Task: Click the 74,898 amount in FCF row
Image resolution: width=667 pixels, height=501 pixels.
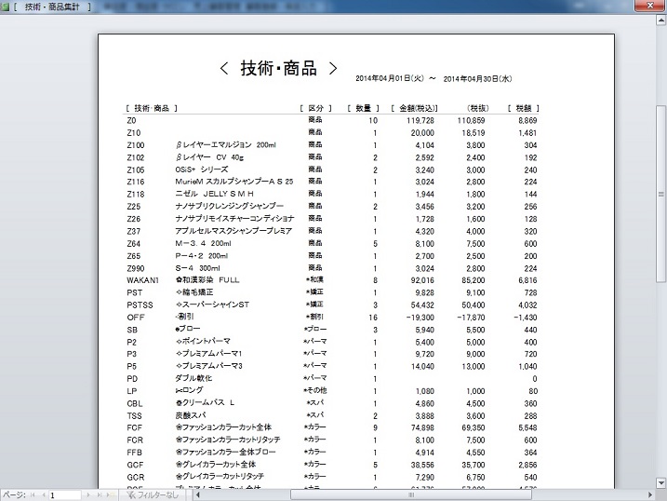Action: pyautogui.click(x=422, y=427)
